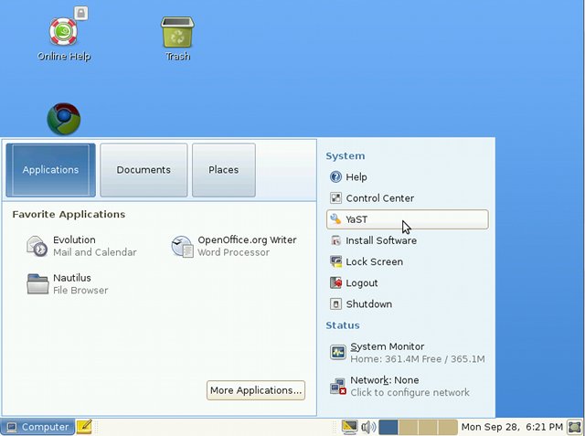
Task: Click the clock showing Mon Sep 28
Action: point(512,427)
